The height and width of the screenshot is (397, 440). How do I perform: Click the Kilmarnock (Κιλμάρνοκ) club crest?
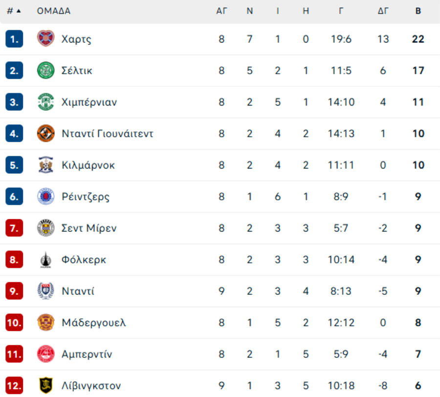click(45, 165)
